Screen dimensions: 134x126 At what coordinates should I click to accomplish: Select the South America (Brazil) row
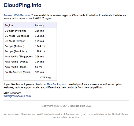pyautogui.click(x=30, y=72)
